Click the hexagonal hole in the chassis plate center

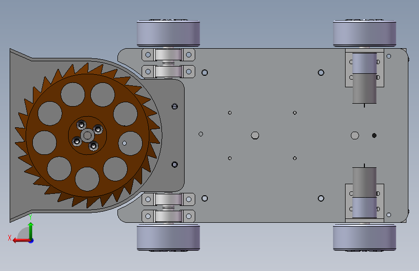coord(255,135)
